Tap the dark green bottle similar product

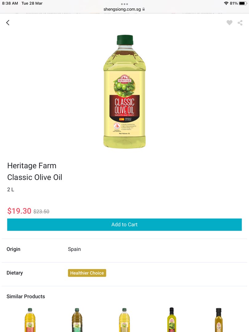click(x=77, y=320)
